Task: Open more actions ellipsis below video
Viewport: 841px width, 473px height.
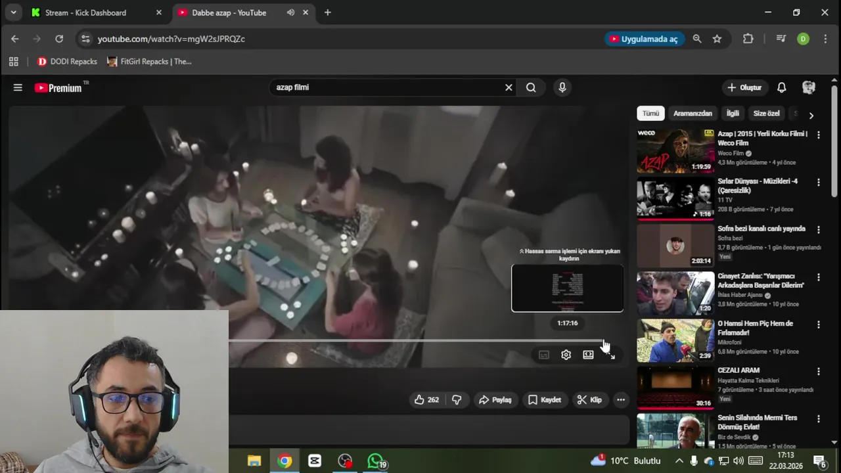Action: (620, 399)
